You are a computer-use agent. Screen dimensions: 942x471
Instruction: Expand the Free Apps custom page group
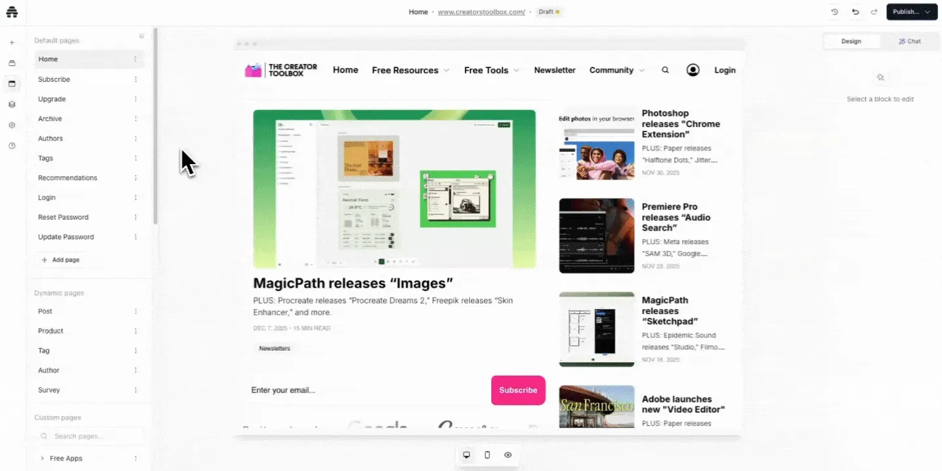(43, 459)
